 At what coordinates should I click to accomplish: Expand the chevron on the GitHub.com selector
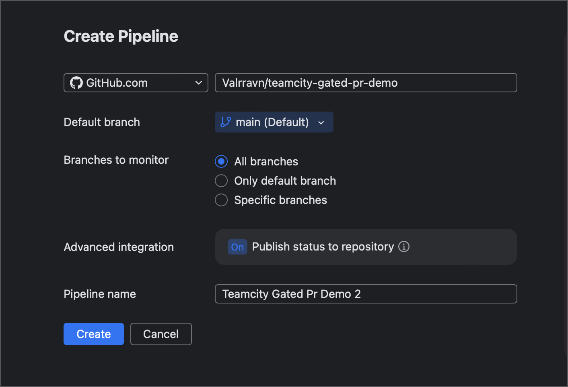pyautogui.click(x=198, y=83)
